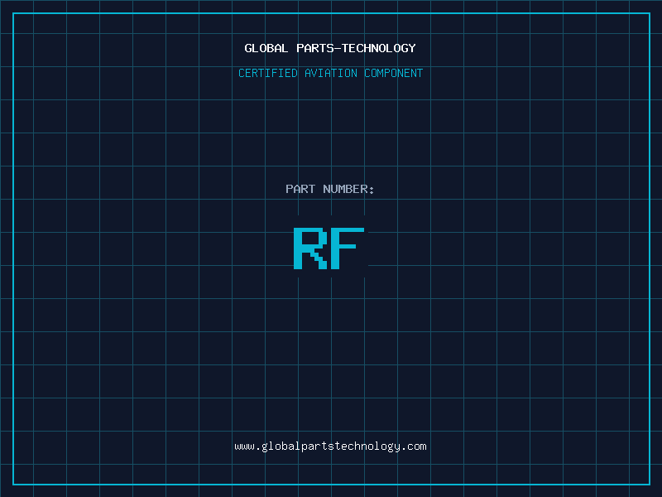Click the GLOBAL PARTS-TECHNOLOGY heading
Image resolution: width=662 pixels, height=497 pixels.
[x=330, y=48]
